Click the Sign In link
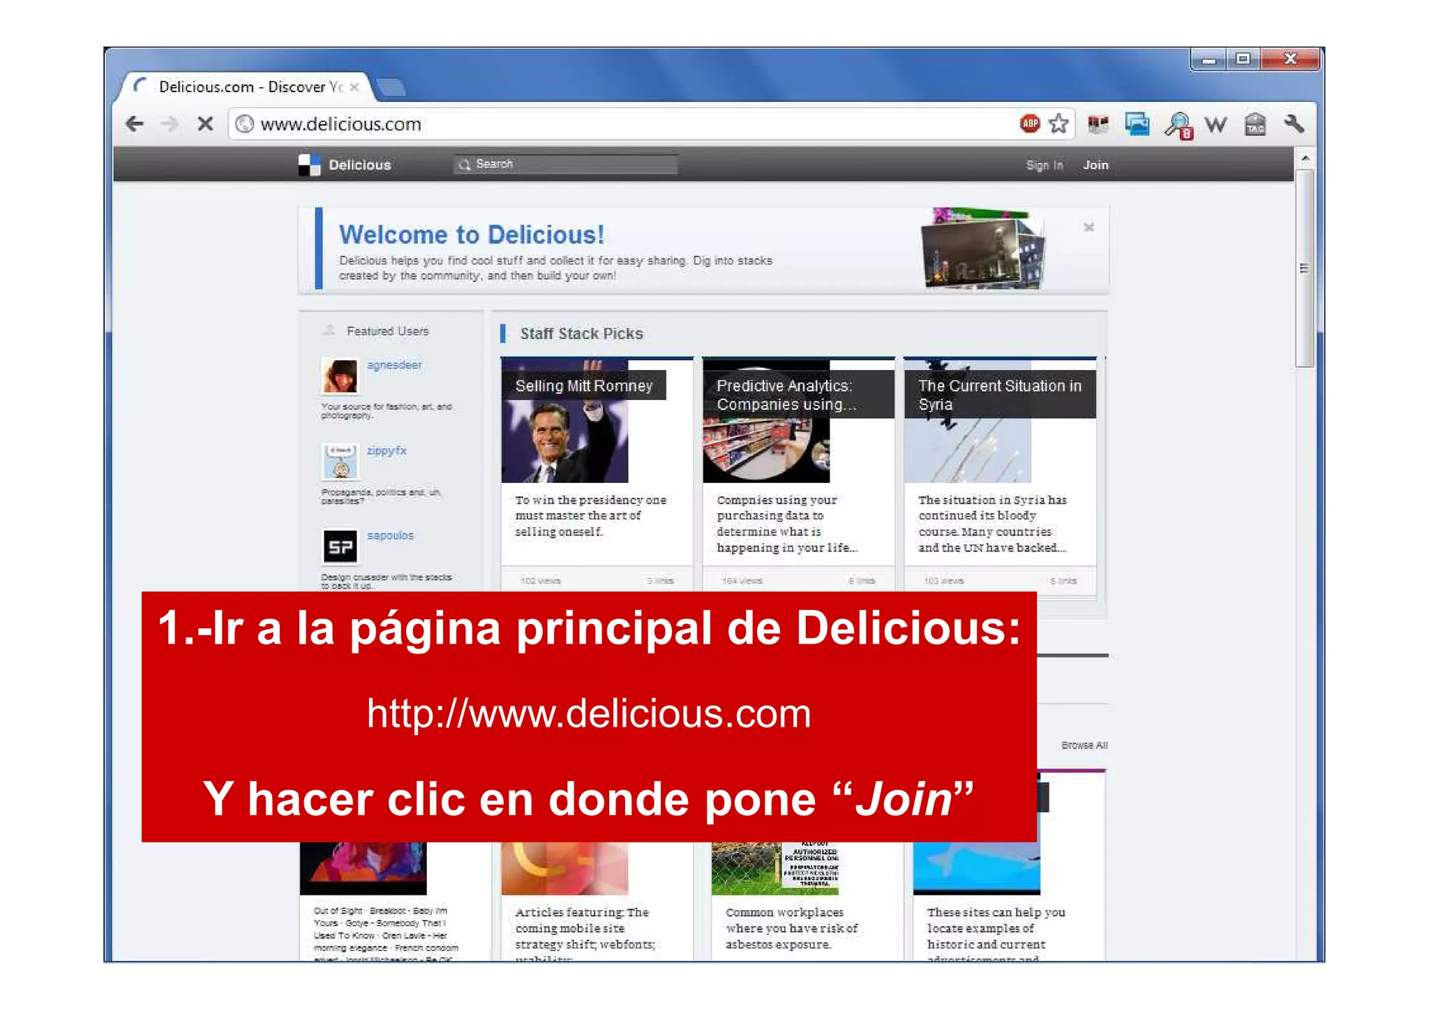This screenshot has height=1010, width=1429. point(1044,165)
